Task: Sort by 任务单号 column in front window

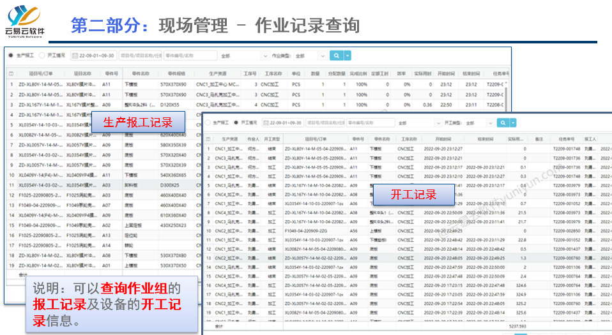Action: [567, 139]
